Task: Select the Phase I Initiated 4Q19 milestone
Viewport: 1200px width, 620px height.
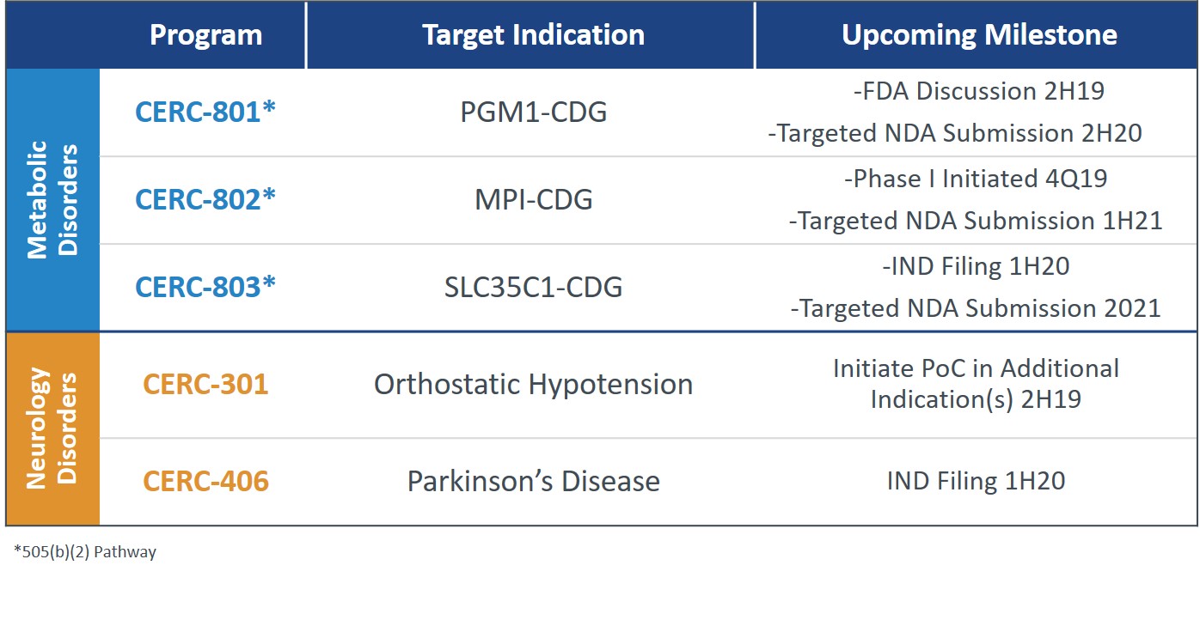Action: 976,179
